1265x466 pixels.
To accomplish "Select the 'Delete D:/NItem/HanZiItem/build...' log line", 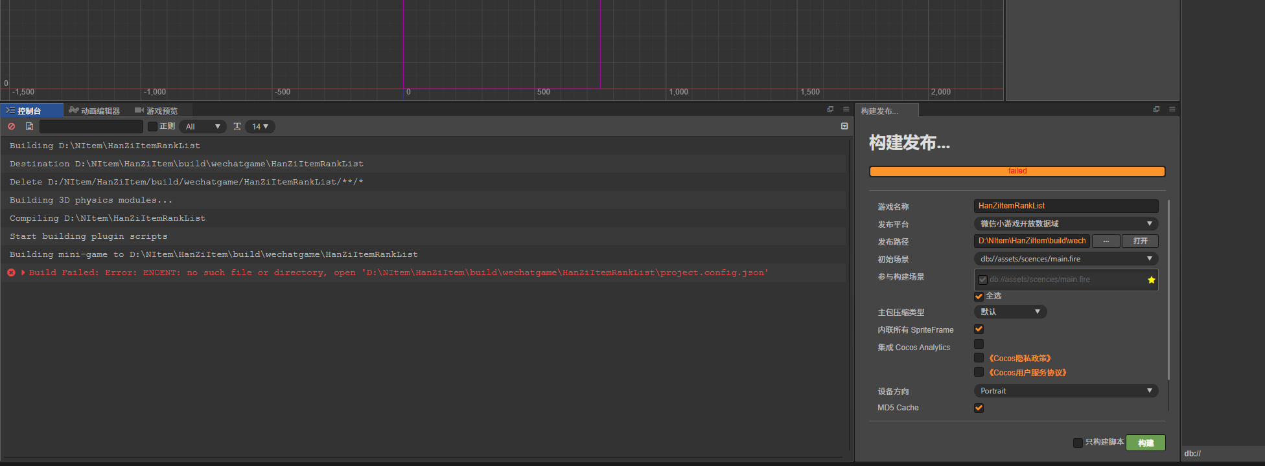I will [424, 182].
